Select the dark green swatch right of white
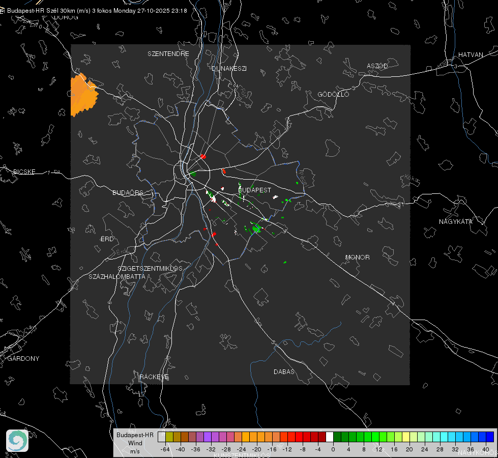 [337, 437]
